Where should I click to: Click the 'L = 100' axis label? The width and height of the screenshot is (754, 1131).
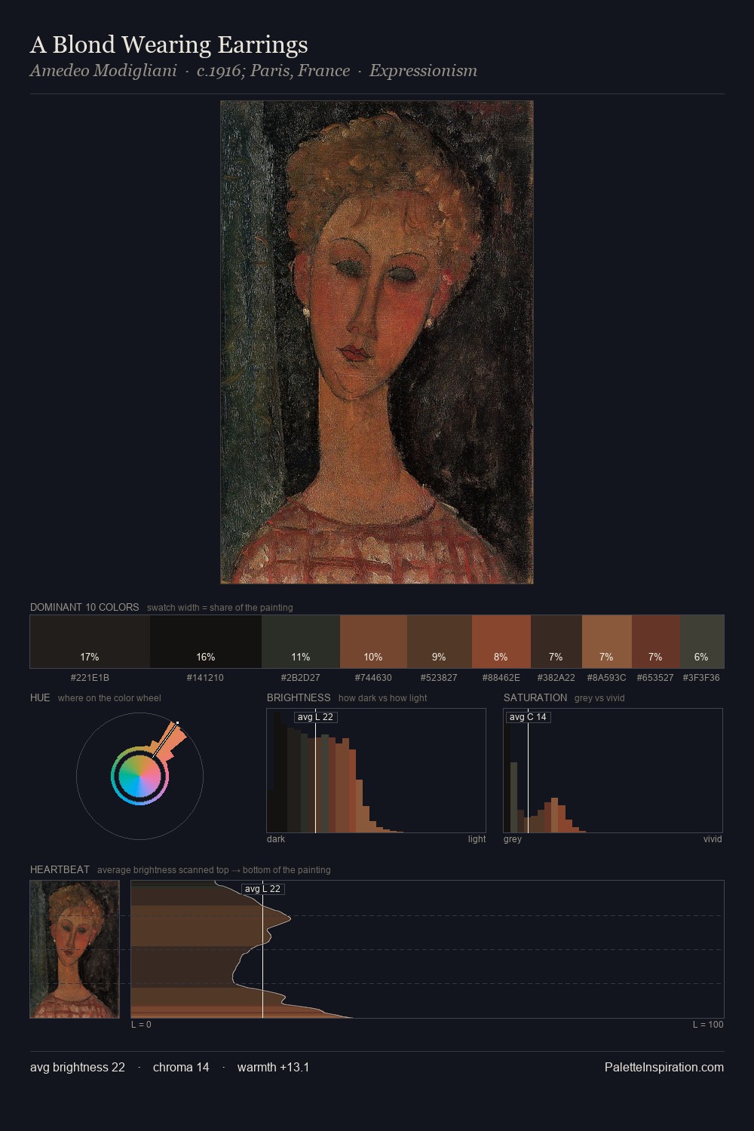pos(708,1025)
